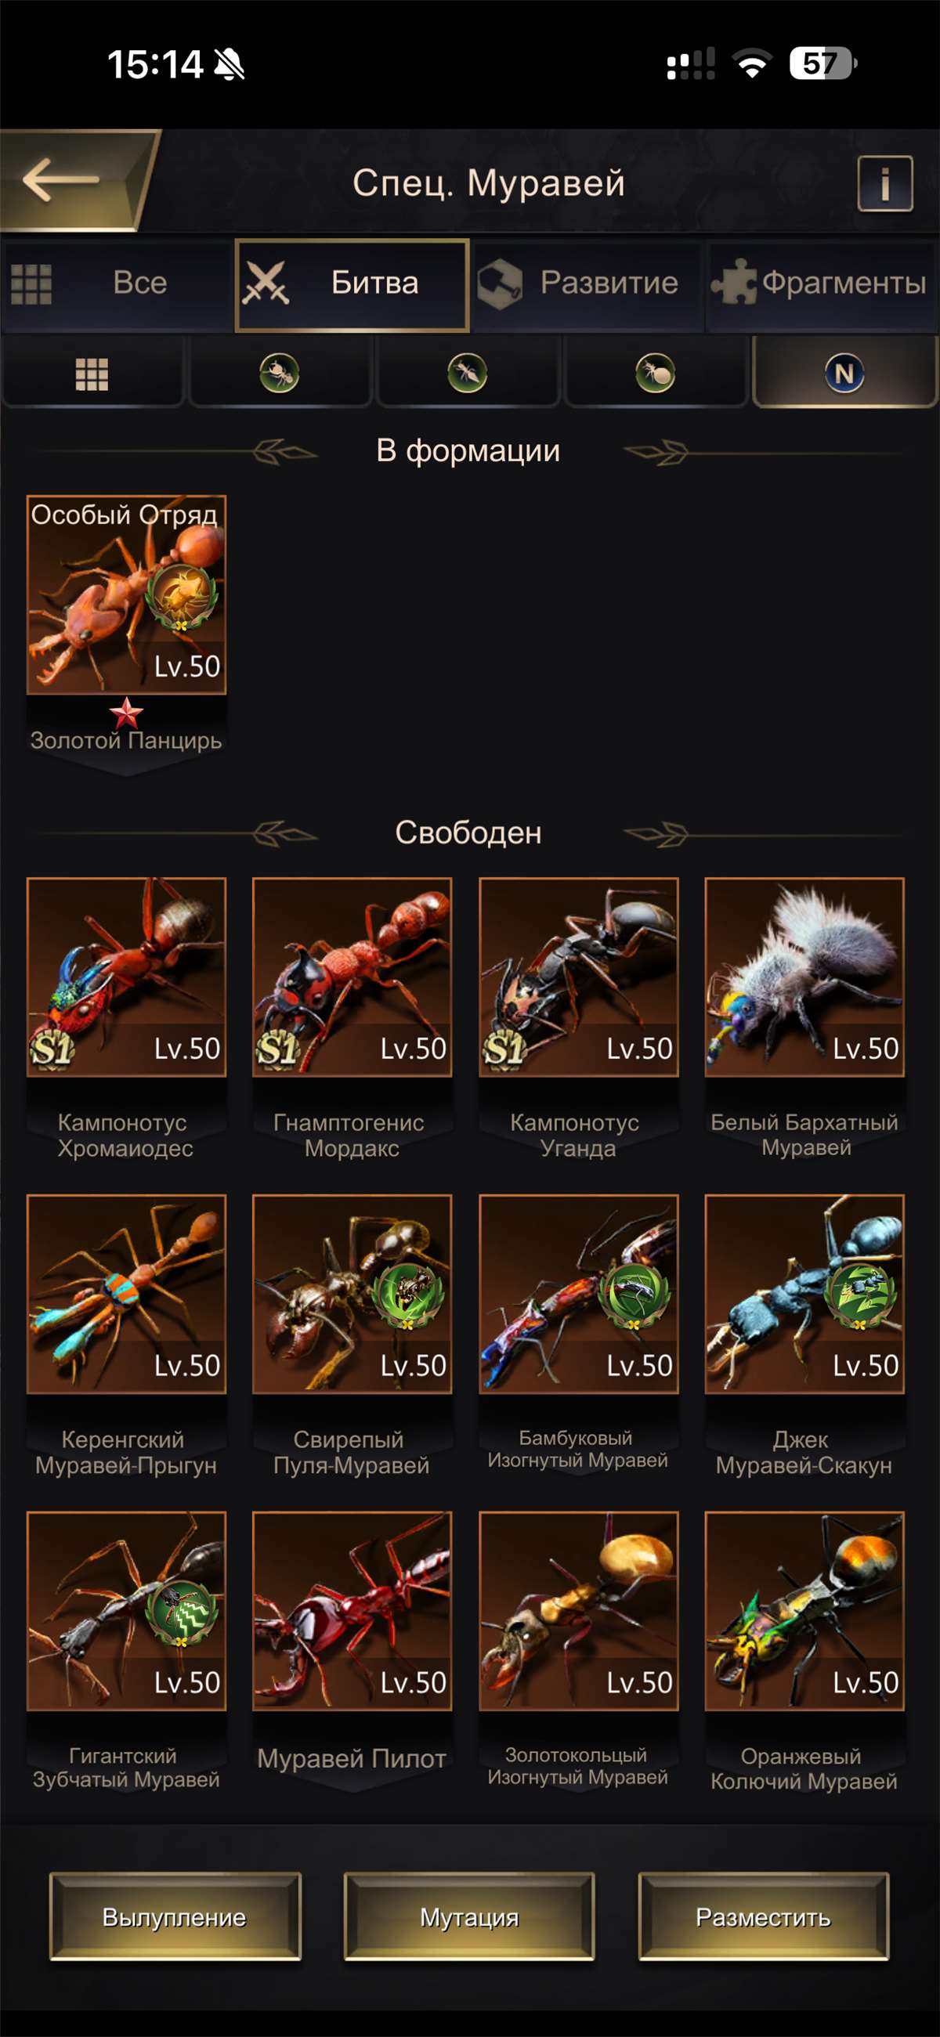
Task: Tap the Разместить button
Action: tap(764, 1916)
